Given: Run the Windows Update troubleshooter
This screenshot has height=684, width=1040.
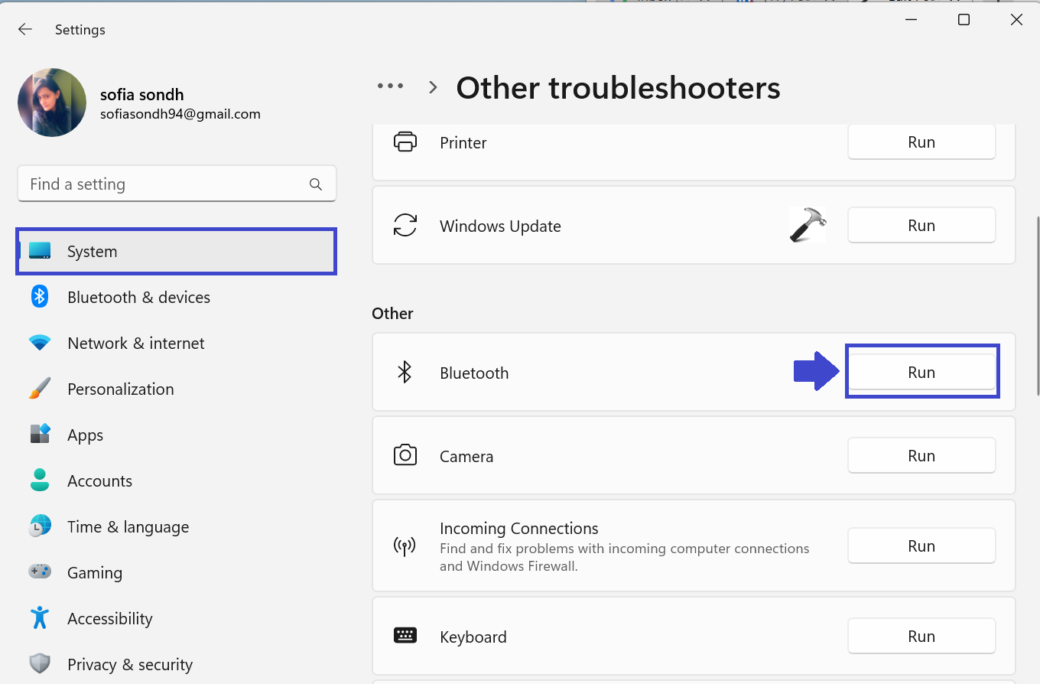Looking at the screenshot, I should click(x=921, y=226).
